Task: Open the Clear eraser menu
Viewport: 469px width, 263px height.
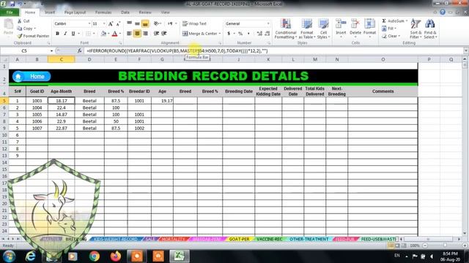Action: click(x=391, y=36)
